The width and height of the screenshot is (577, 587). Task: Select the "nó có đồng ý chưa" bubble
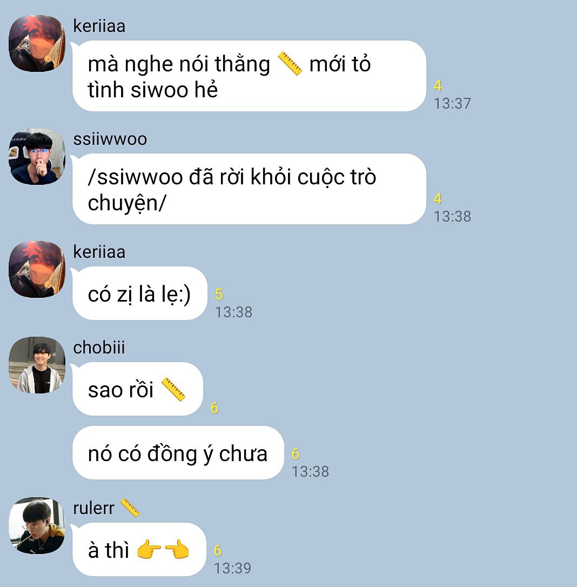coord(178,452)
